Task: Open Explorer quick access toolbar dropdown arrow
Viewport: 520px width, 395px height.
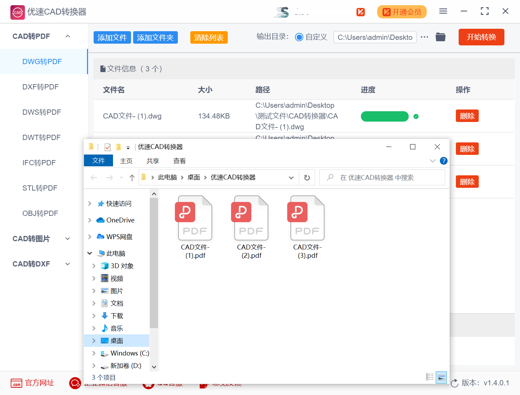Action: [x=128, y=148]
